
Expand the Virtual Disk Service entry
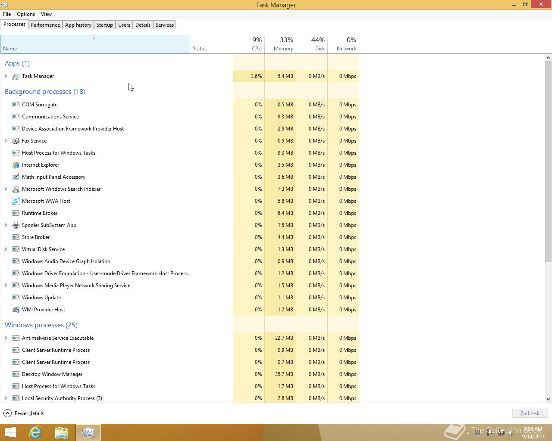coord(6,249)
